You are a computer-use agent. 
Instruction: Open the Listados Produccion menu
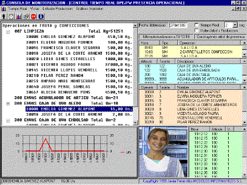pos(57,9)
